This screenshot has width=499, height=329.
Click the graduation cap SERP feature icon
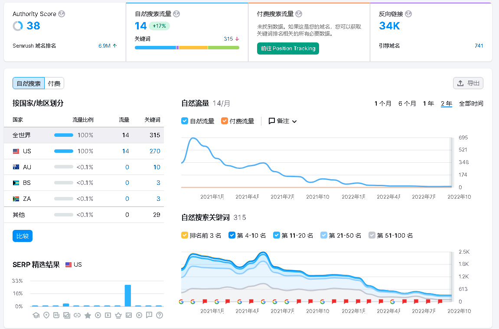click(x=36, y=315)
